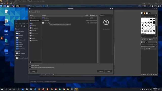Open Music in Open Image Places sidebar
Screen dimensions: 162x91
coord(35,36)
